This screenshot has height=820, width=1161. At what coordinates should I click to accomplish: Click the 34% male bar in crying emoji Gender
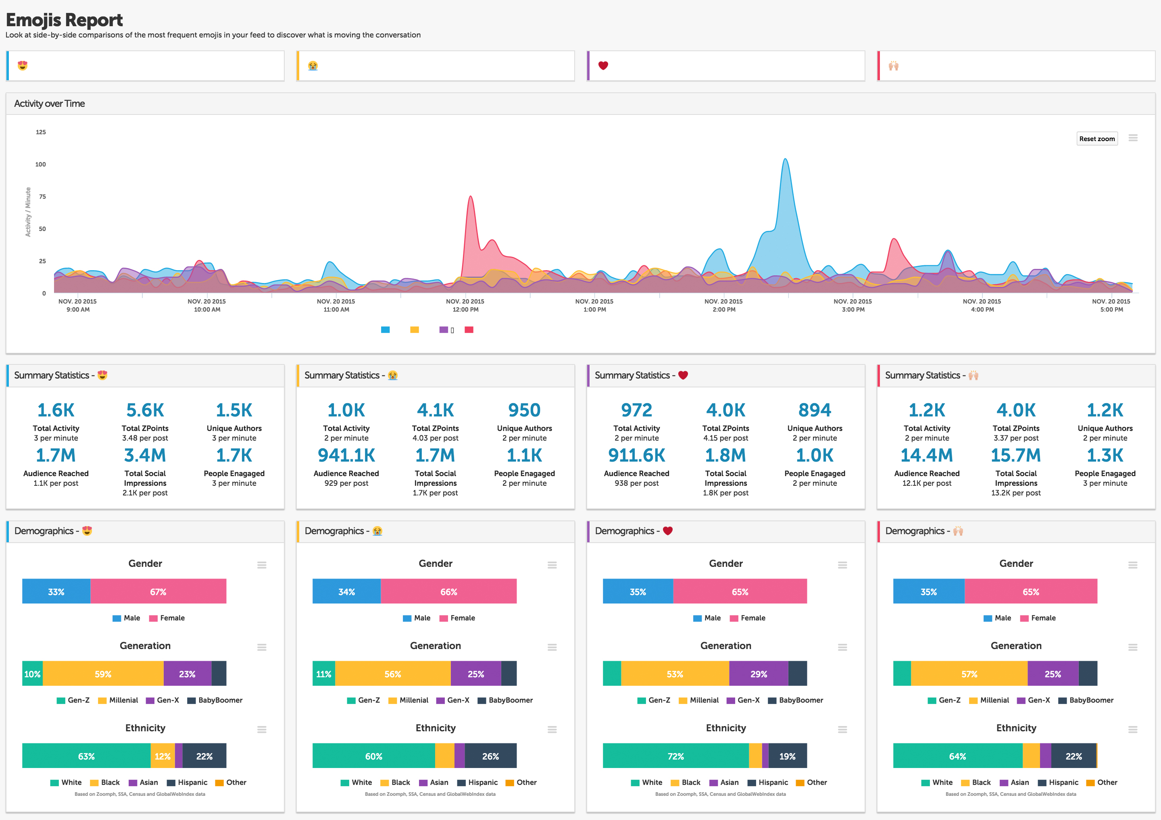(346, 591)
